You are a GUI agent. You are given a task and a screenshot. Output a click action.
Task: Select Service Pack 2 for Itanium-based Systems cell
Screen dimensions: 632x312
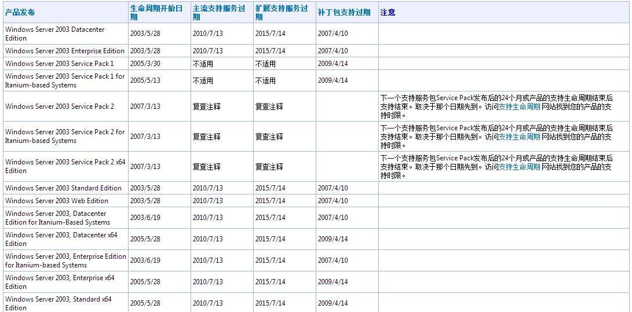(65, 136)
